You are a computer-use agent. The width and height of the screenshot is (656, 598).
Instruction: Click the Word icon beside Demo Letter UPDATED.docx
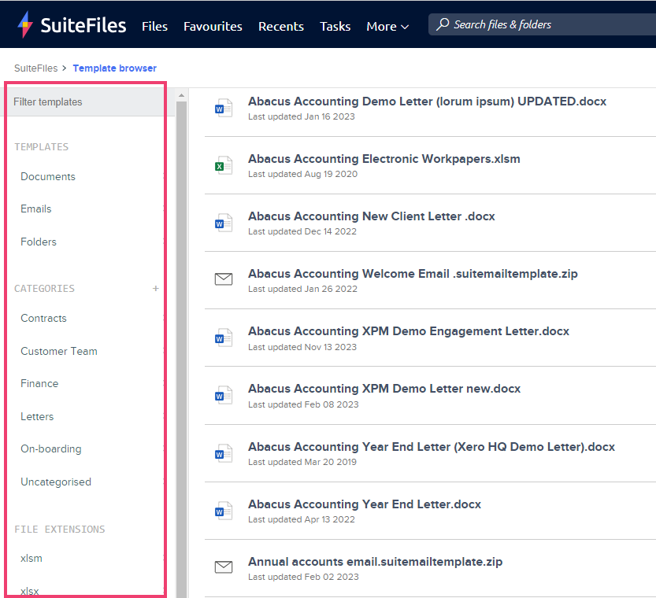[224, 107]
